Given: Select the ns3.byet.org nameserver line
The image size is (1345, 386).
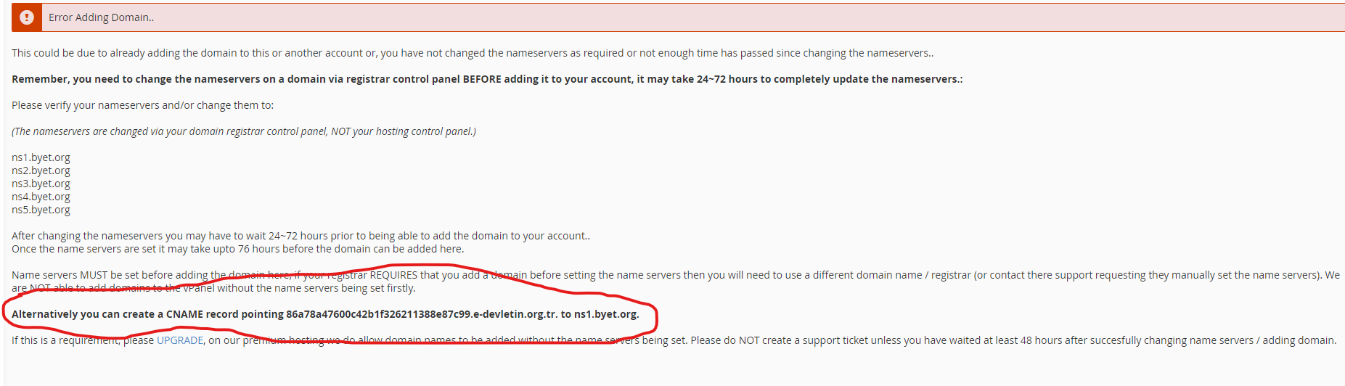Looking at the screenshot, I should click(41, 184).
